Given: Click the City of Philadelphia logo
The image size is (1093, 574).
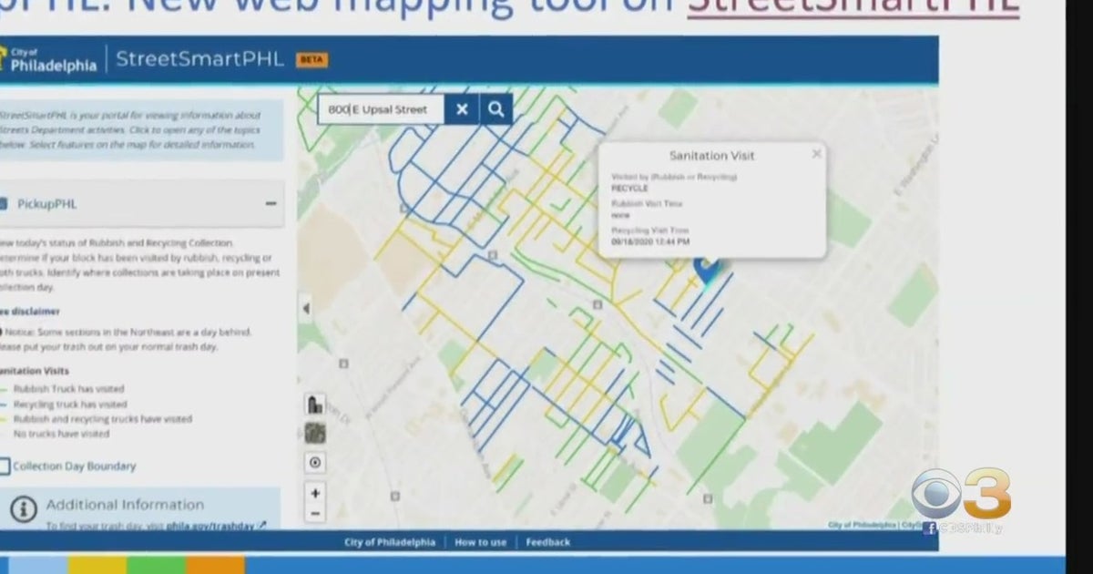Looking at the screenshot, I should click(x=47, y=60).
